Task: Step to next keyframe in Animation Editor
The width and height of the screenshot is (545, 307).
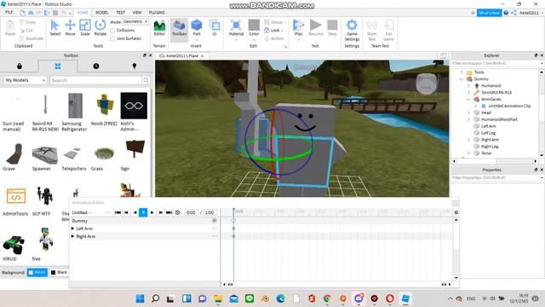Action: click(161, 212)
